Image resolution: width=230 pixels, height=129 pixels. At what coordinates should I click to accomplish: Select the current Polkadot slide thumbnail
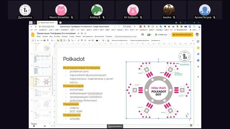pos(42,81)
